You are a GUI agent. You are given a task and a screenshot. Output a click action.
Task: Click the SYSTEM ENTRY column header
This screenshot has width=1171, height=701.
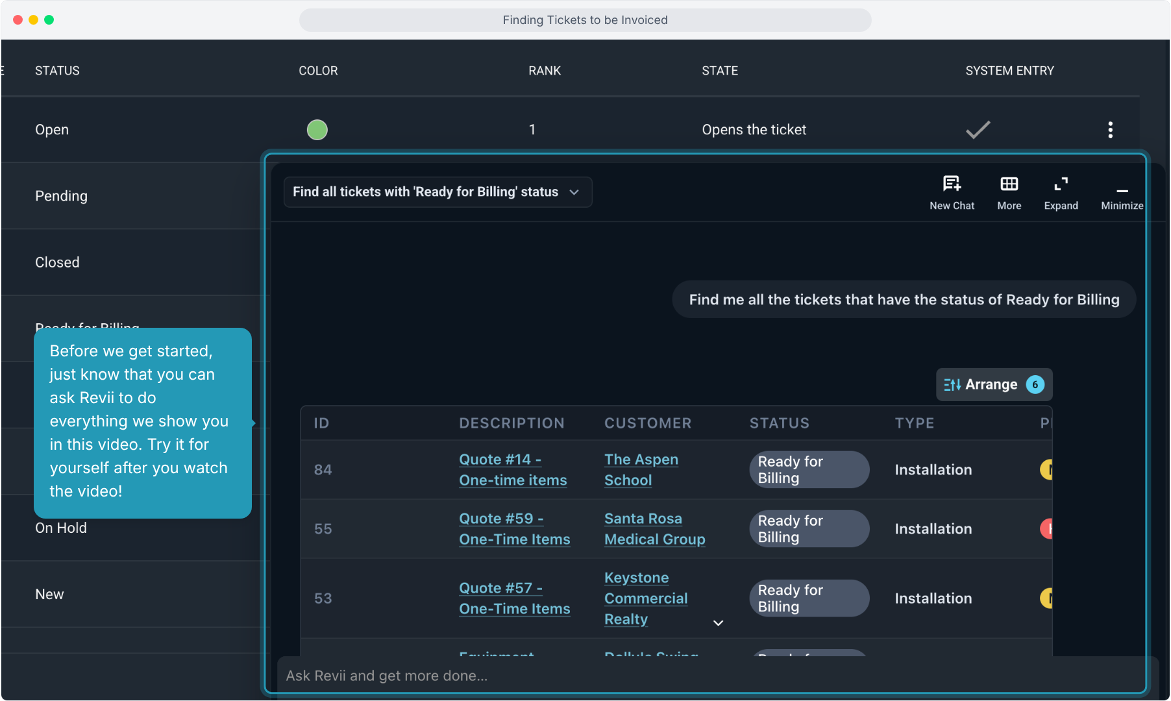1009,71
